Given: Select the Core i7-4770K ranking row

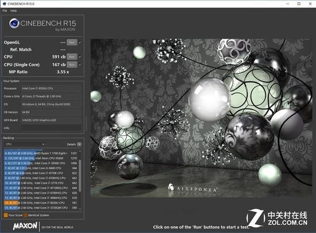Looking at the screenshot, I should 41,173.
